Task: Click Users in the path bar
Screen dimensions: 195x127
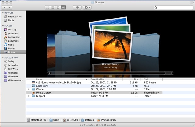Action: 55,120
